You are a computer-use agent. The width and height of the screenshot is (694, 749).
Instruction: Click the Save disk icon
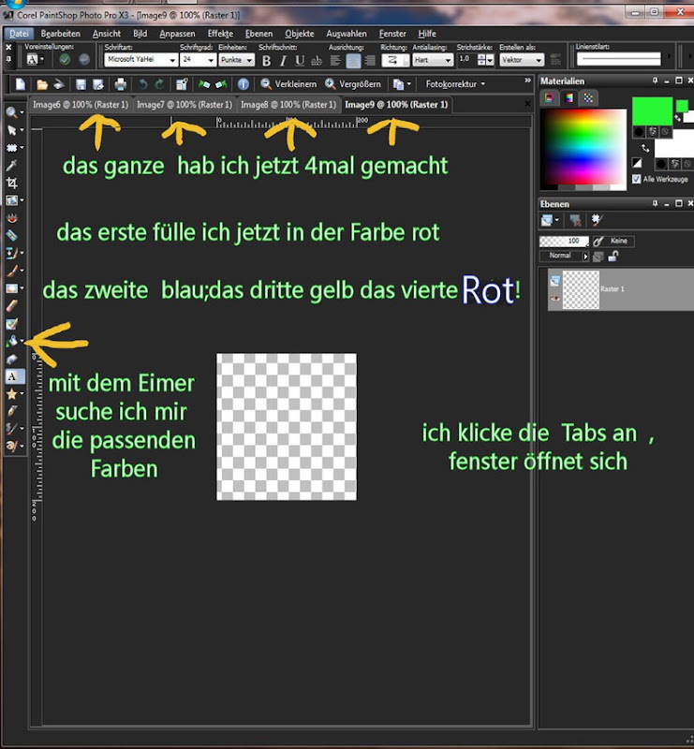pos(81,84)
